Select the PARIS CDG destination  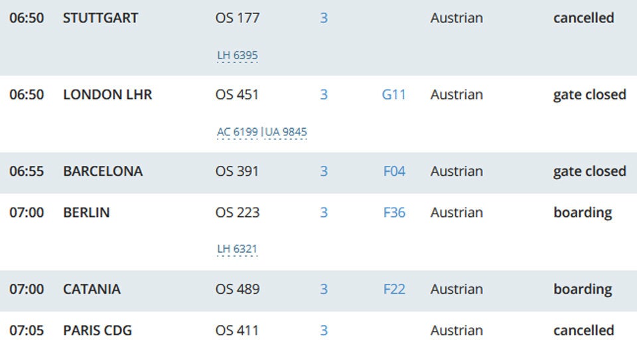tap(98, 330)
